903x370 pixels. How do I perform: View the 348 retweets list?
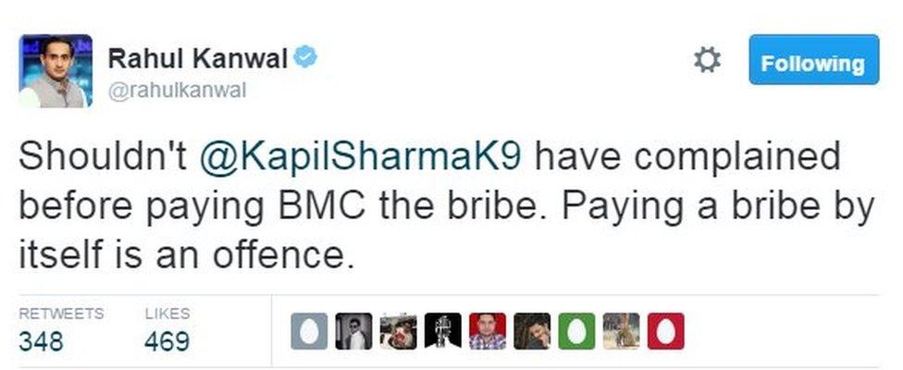tap(41, 341)
